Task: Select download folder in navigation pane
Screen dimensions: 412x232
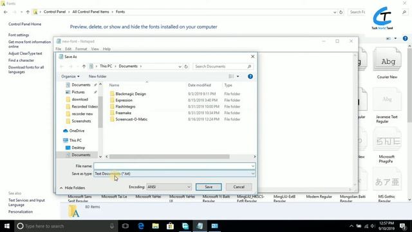Action: pyautogui.click(x=80, y=99)
